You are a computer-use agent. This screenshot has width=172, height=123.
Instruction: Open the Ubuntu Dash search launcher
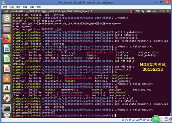[7, 19]
